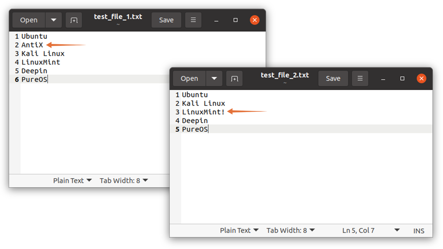Screen dimensions: 443x249
Task: Change Tab Width: 8 setting
Action: tap(290, 230)
